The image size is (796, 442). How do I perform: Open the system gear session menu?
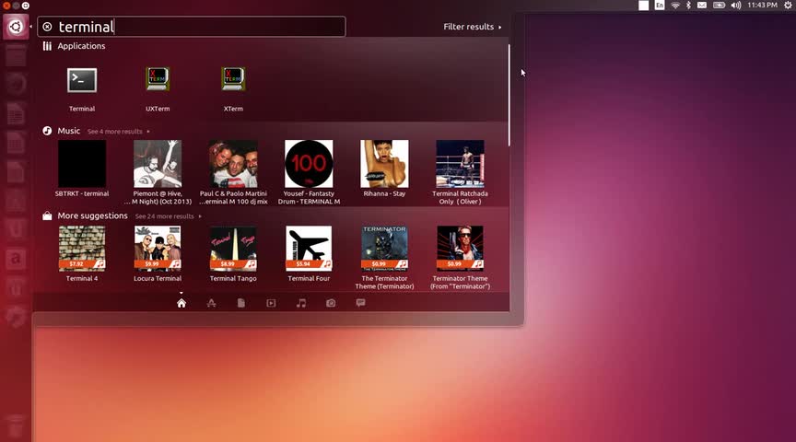coord(788,6)
